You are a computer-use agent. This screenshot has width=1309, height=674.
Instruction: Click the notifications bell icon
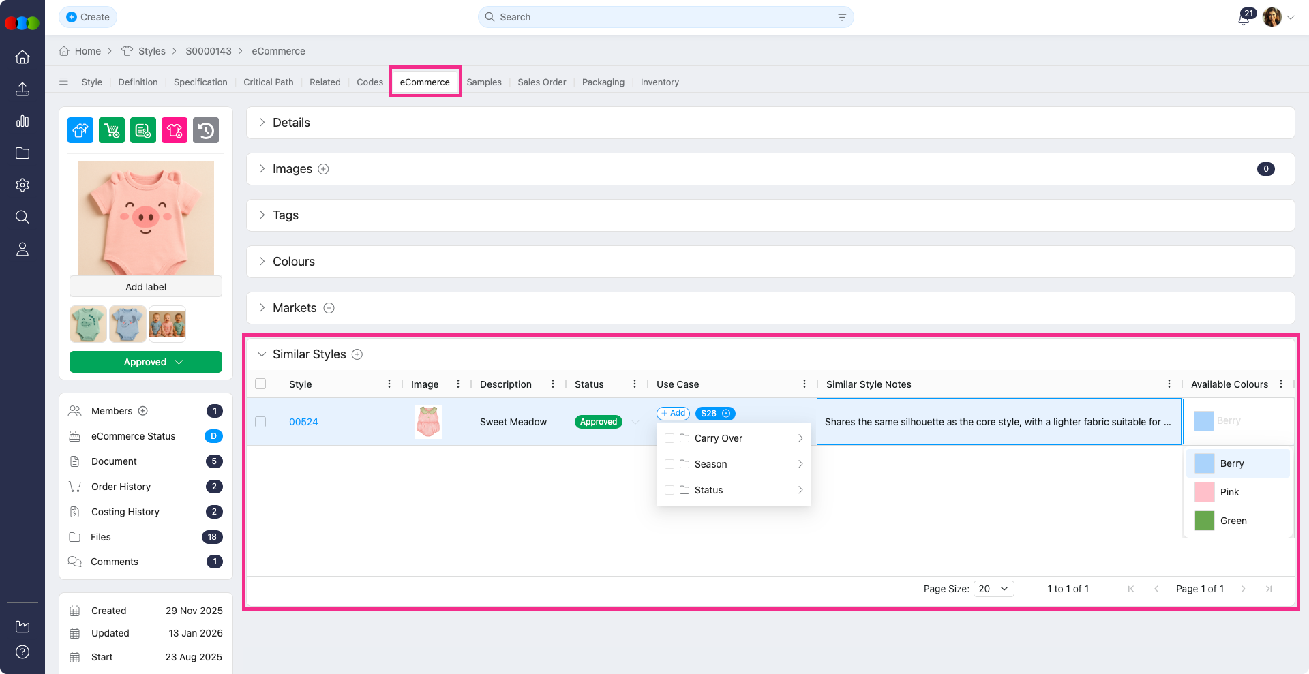[1244, 18]
